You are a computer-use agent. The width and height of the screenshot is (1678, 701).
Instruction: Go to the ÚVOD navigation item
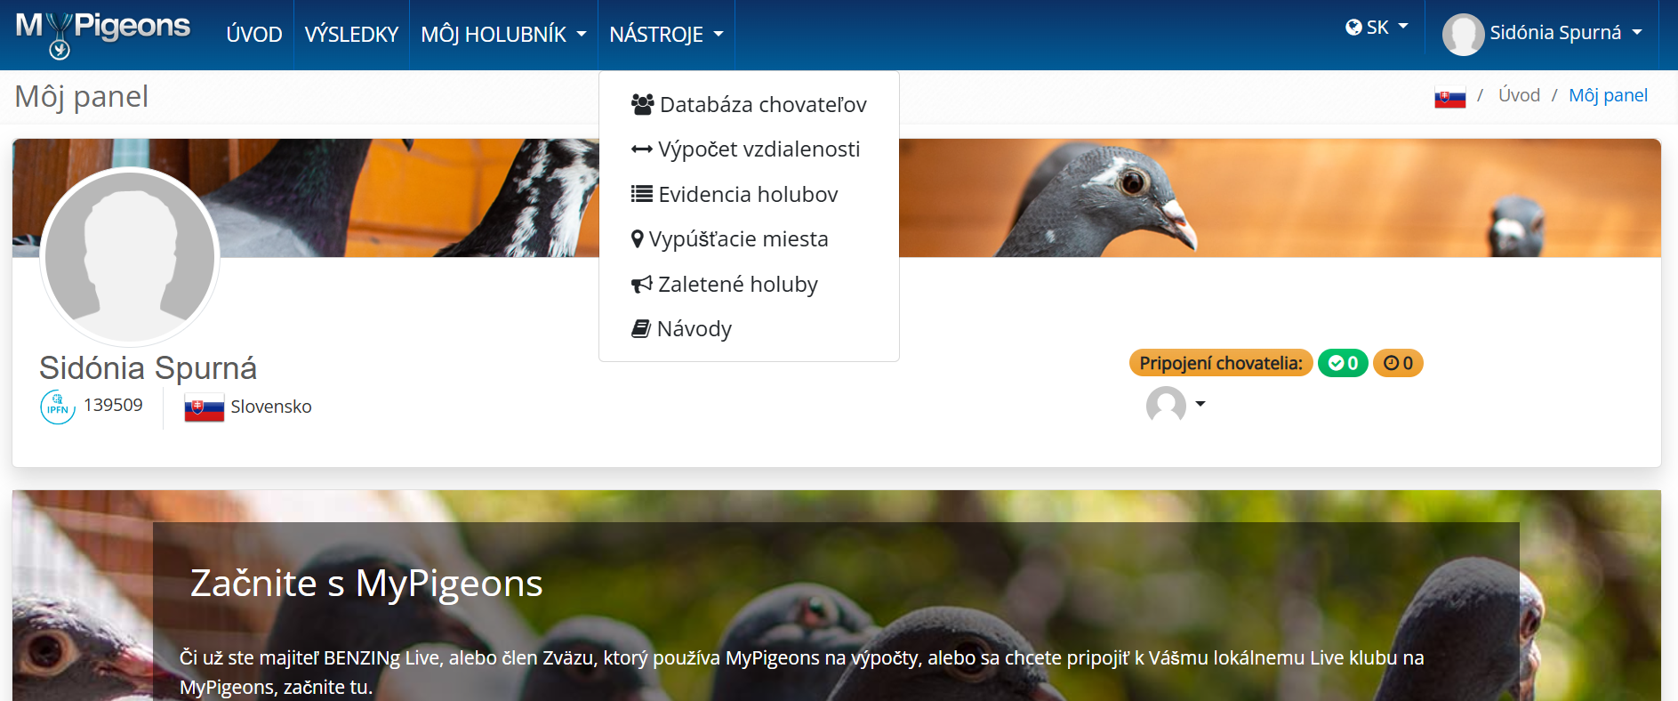[x=254, y=35]
